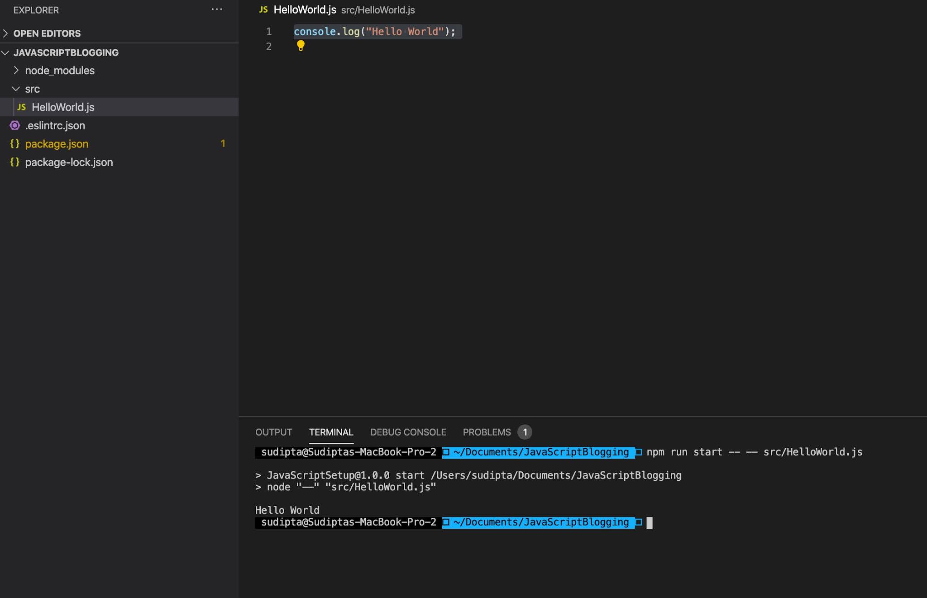This screenshot has height=598, width=927.
Task: Click the JS icon beside HelloWorld.js in Explorer
Action: click(x=21, y=107)
